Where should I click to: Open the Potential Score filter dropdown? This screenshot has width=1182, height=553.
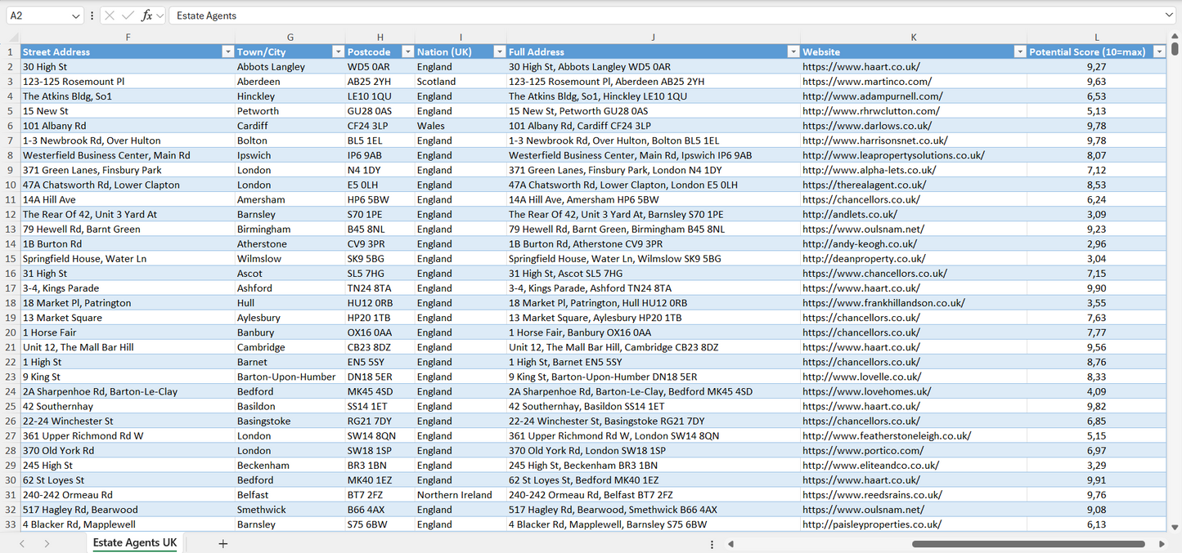click(x=1158, y=51)
